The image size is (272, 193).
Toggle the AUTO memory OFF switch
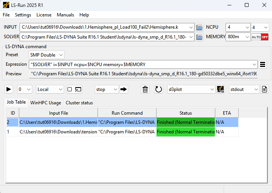[x=260, y=37]
